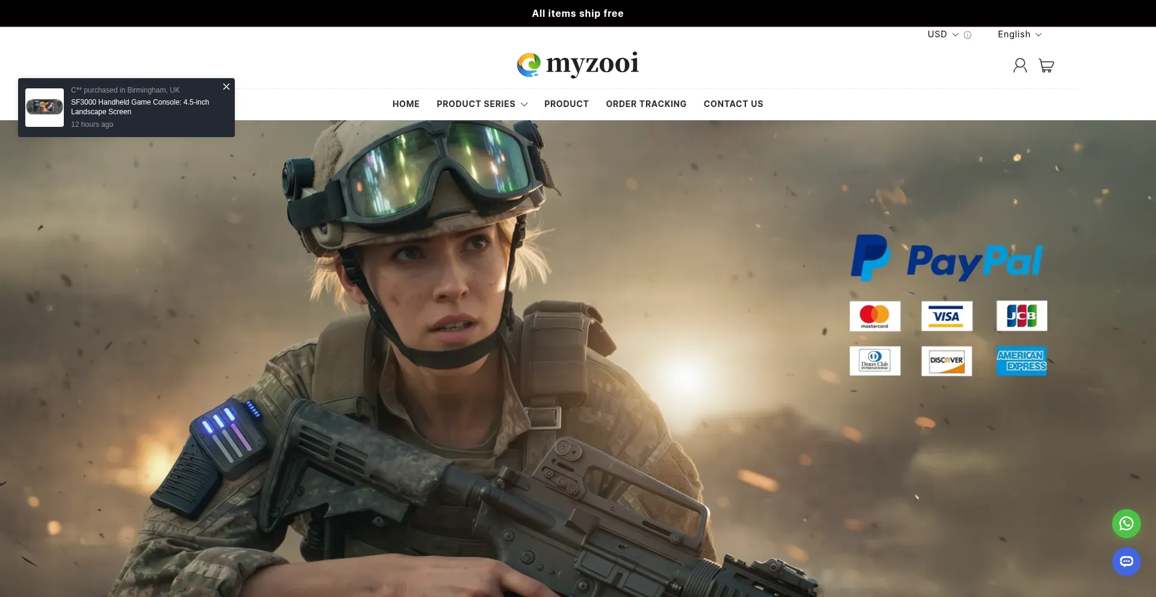Image resolution: width=1156 pixels, height=597 pixels.
Task: Click the myzooi logo
Action: tap(577, 64)
